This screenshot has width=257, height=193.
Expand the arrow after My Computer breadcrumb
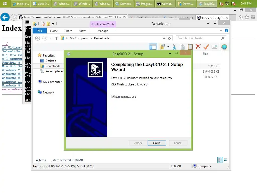pos(91,38)
